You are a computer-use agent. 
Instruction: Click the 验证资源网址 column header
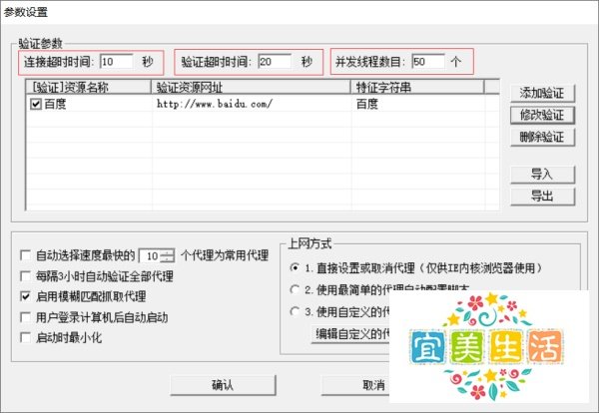(251, 88)
